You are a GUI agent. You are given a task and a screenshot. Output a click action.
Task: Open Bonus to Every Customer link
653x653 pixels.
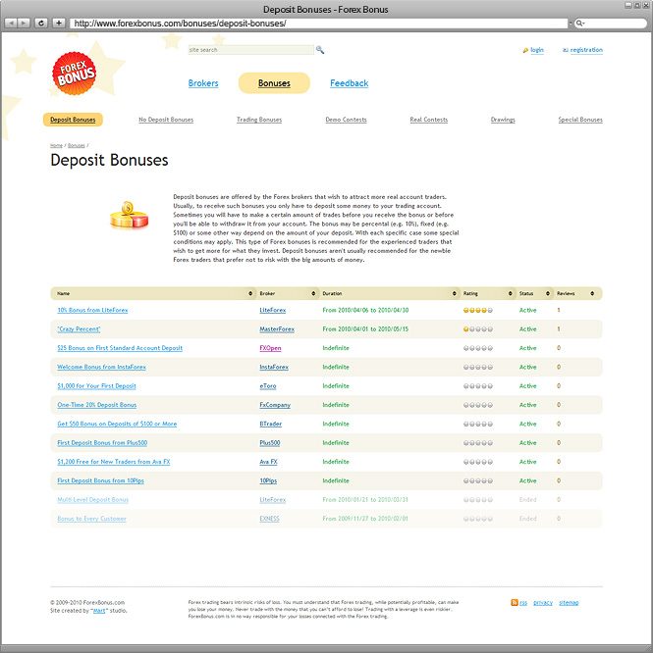[91, 519]
